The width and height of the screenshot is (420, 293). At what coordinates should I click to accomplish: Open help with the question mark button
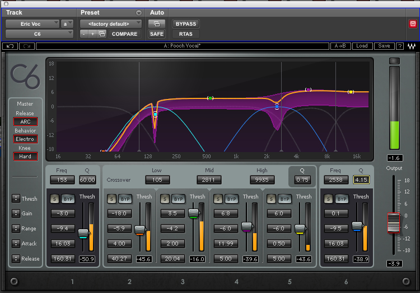400,46
